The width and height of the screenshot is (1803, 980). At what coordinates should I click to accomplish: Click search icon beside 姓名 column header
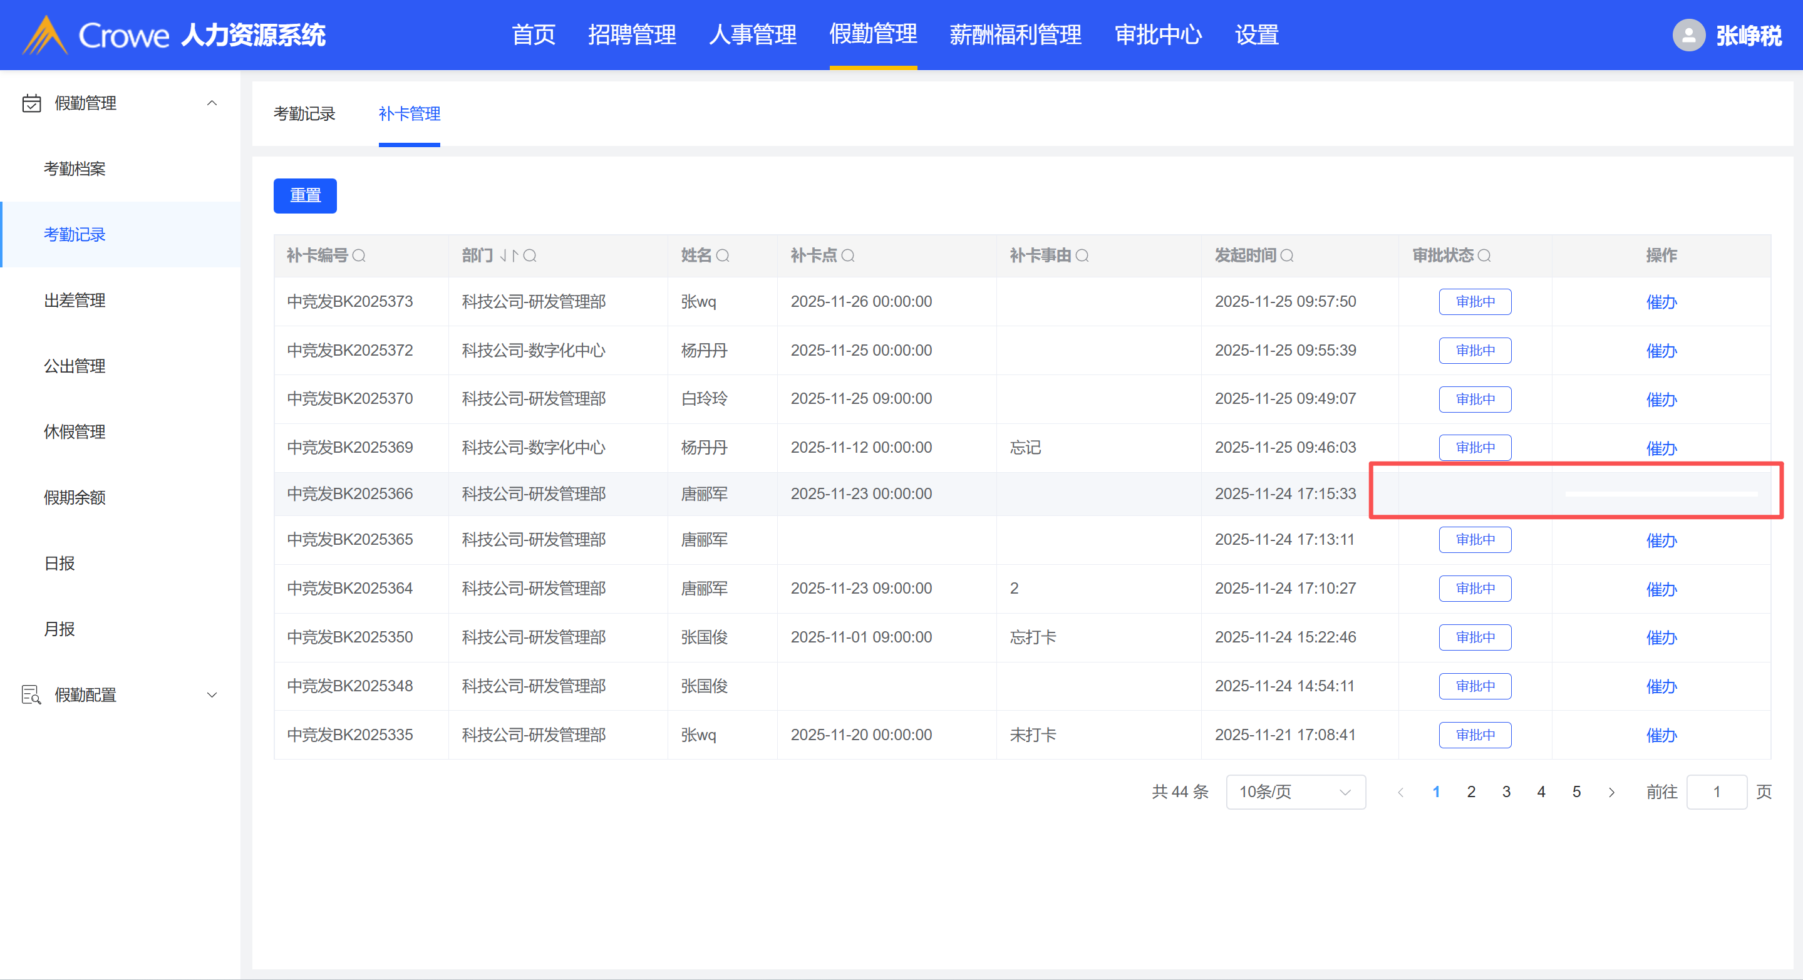[x=723, y=255]
